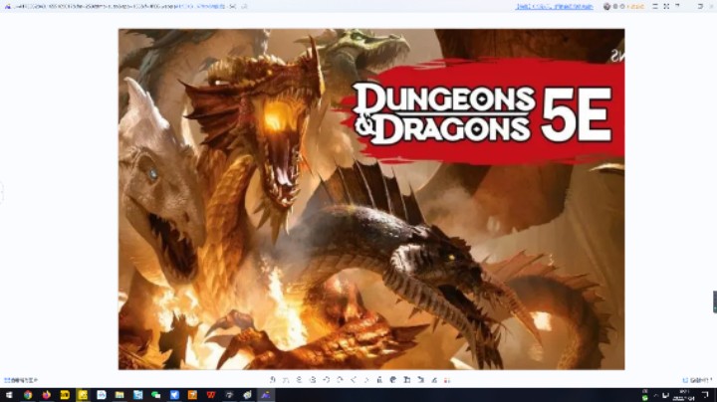
Task: Open the Windows Start menu
Action: pyautogui.click(x=9, y=395)
